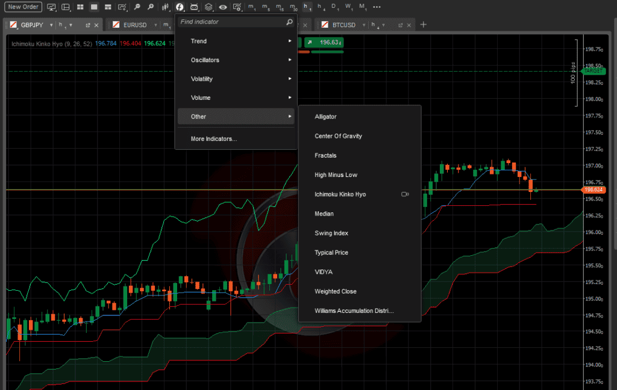Switch to multi-chart grid layout
Screen dimensions: 617x390
(80, 7)
